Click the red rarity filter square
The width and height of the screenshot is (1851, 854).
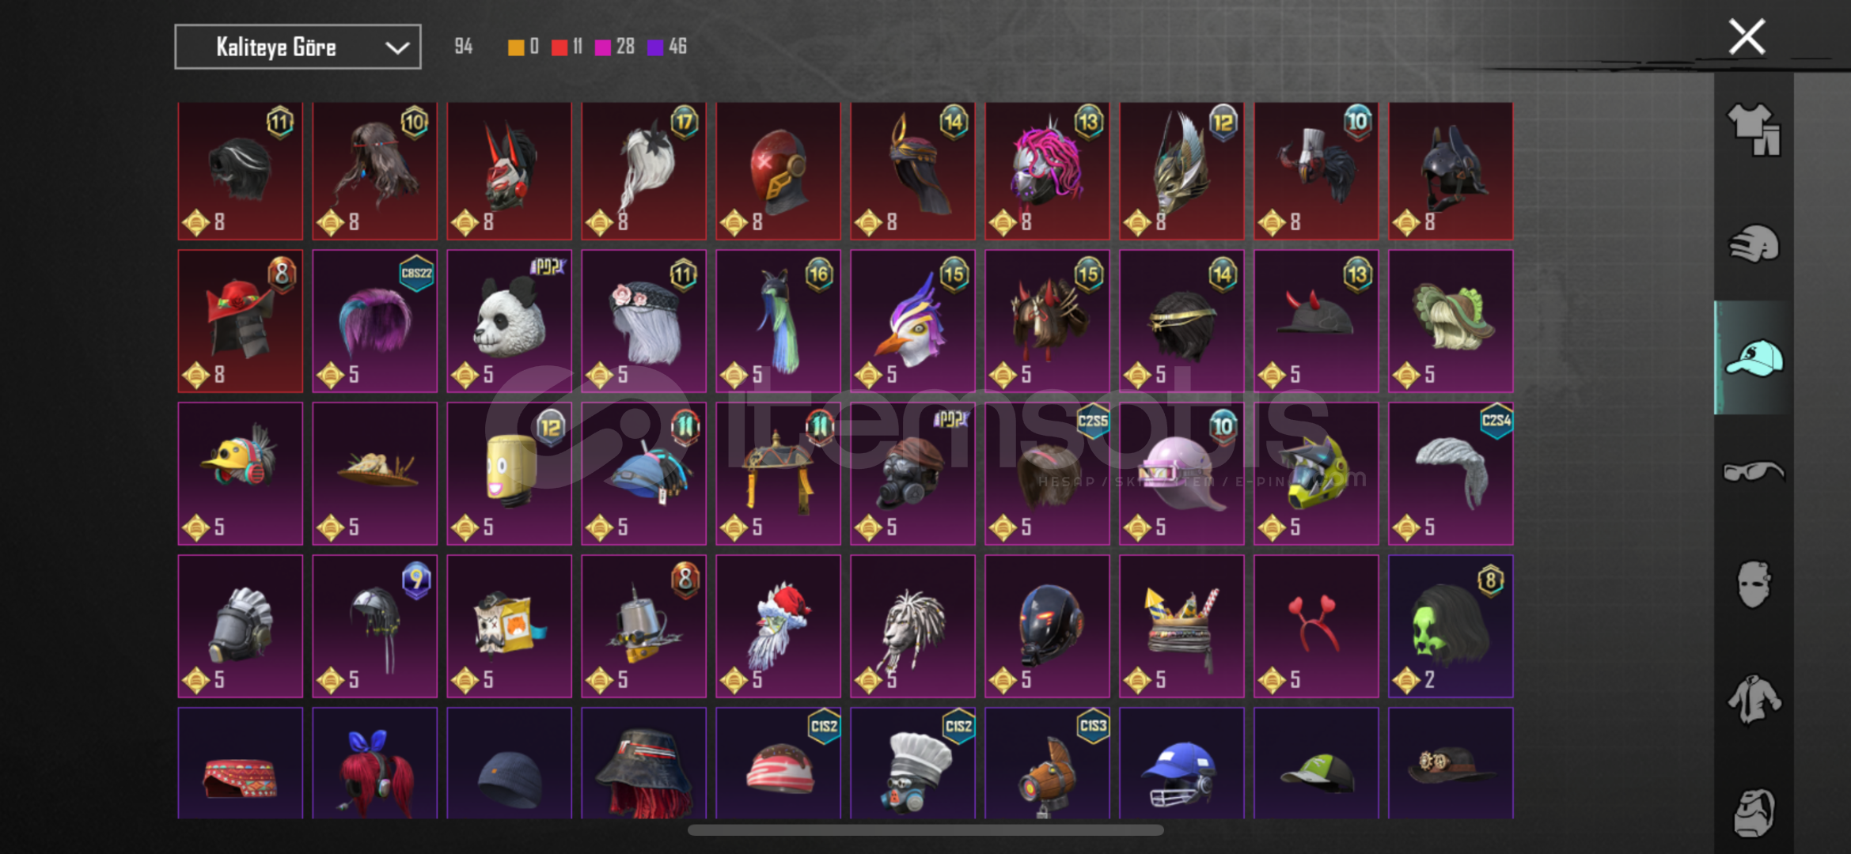559,47
